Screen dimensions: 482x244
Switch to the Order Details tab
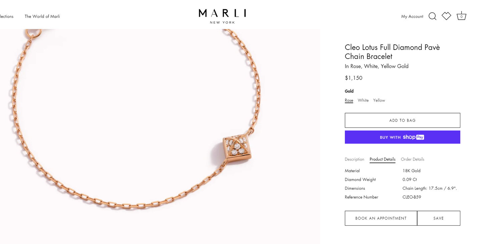(412, 159)
